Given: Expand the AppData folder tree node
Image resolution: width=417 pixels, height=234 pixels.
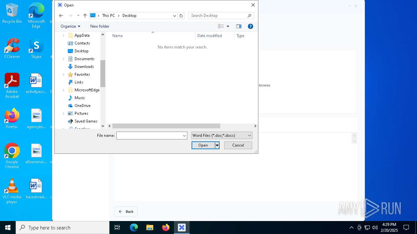Looking at the screenshot, I should click(64, 35).
